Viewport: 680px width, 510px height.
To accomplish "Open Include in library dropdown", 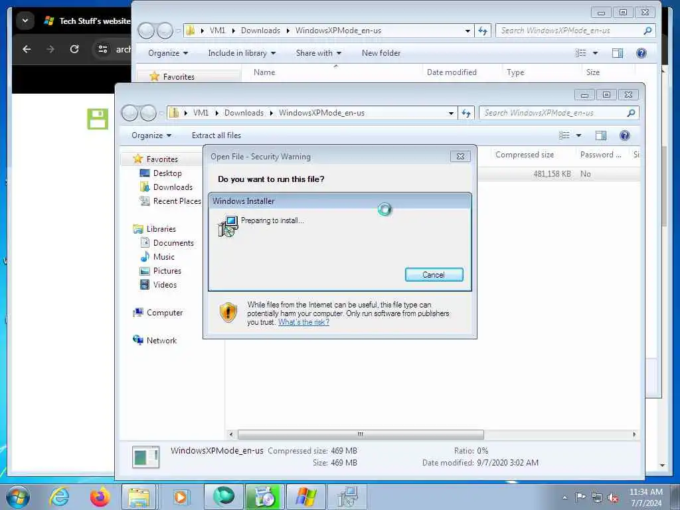I will 242,53.
